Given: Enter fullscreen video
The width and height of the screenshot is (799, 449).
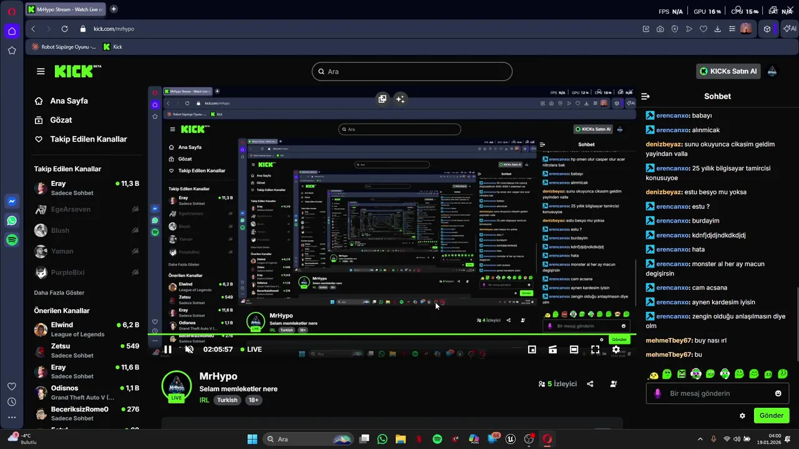Looking at the screenshot, I should pyautogui.click(x=595, y=349).
